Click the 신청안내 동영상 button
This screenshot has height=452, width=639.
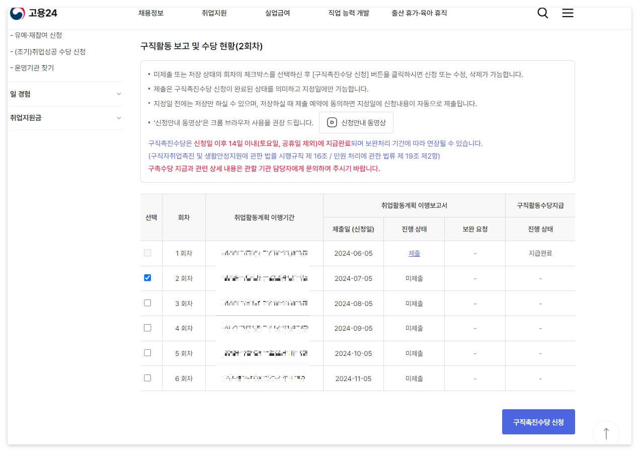tap(356, 122)
